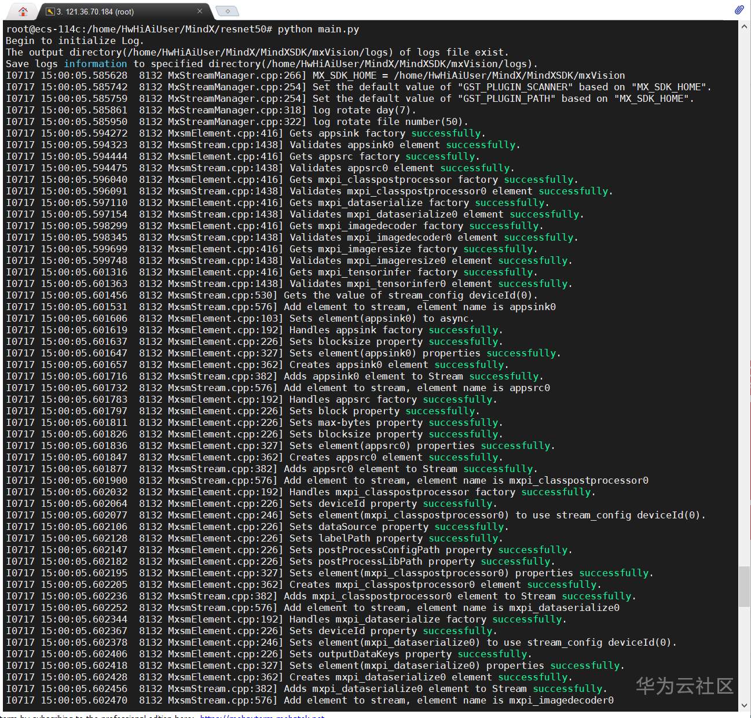Click 'Creates mxpi_dataserialize0 element' log line
Screen dimensions: 751x718
[290, 677]
